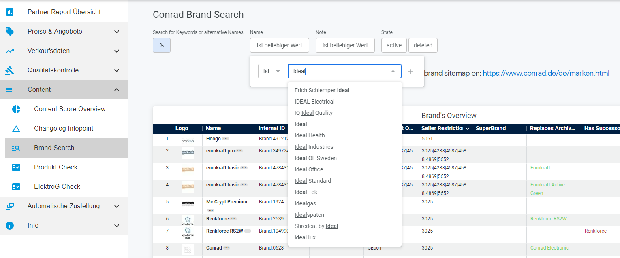Image resolution: width=620 pixels, height=258 pixels.
Task: Open Partner Report Übersicht
Action: (x=64, y=12)
